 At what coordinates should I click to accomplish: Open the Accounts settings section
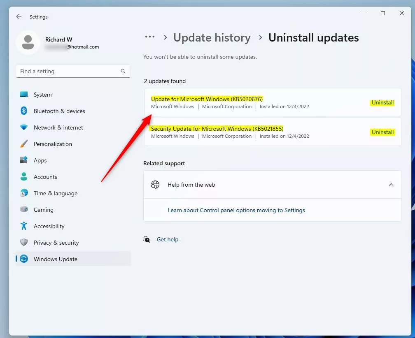click(73, 176)
